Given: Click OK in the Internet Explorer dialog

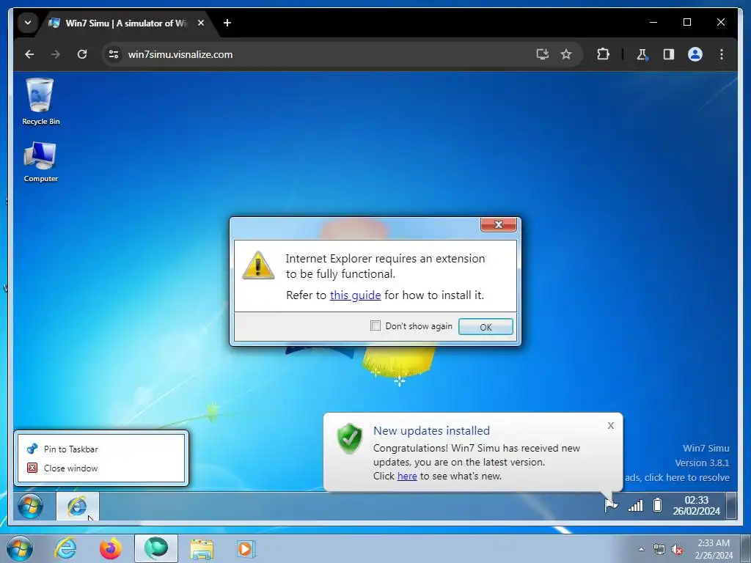Looking at the screenshot, I should (486, 327).
